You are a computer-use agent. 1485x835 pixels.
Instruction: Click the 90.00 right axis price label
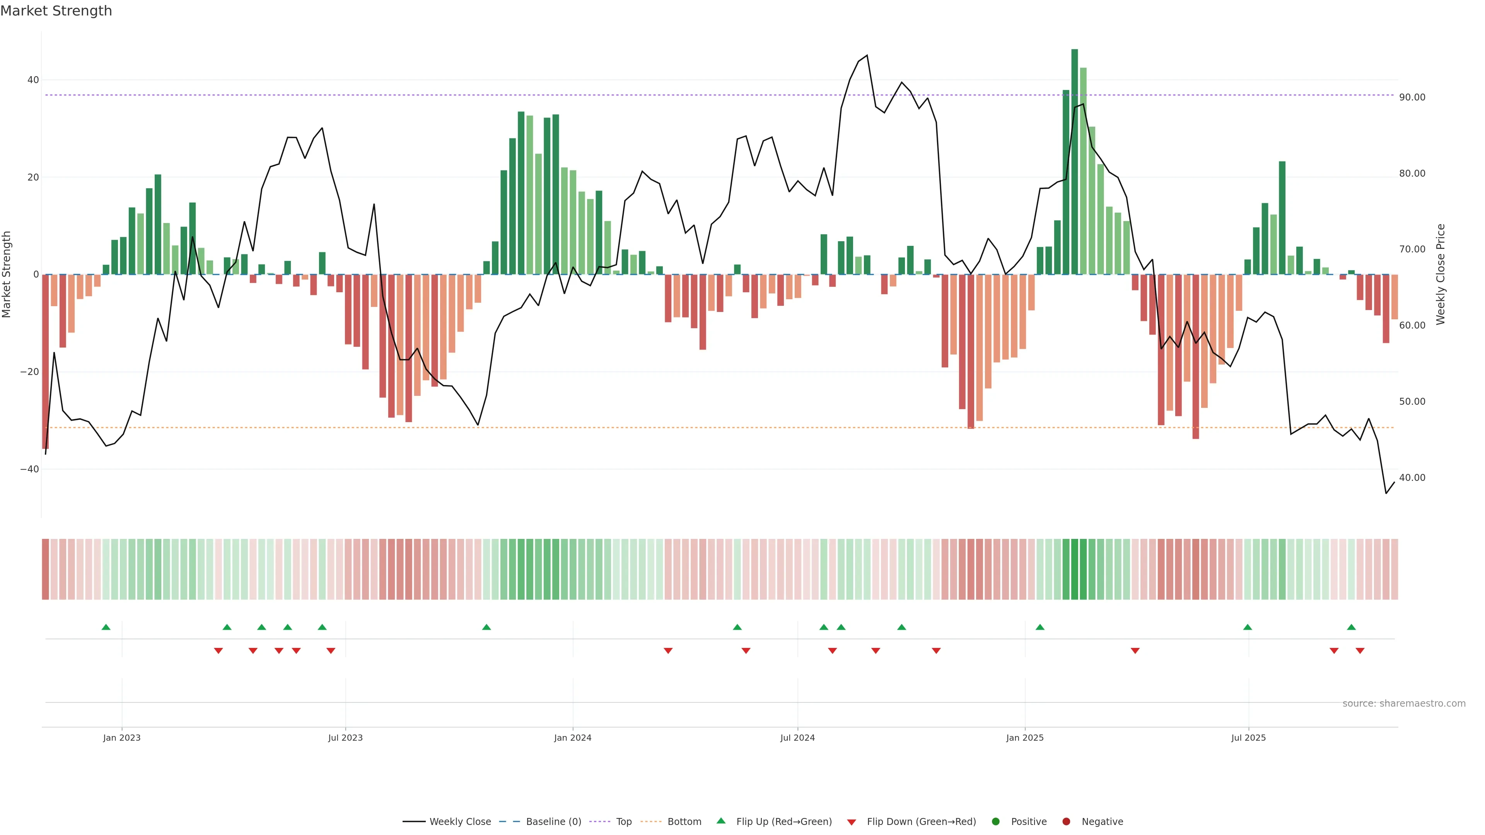point(1412,97)
